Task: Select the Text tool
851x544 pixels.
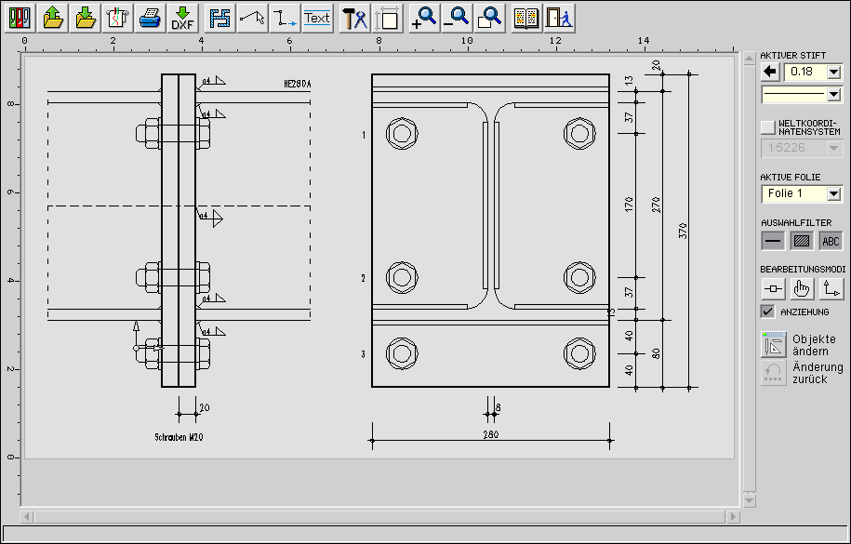Action: point(317,18)
